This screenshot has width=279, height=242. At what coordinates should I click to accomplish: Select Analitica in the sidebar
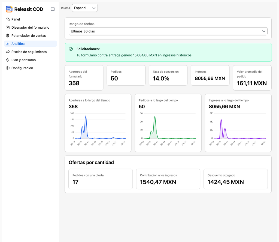click(x=30, y=44)
